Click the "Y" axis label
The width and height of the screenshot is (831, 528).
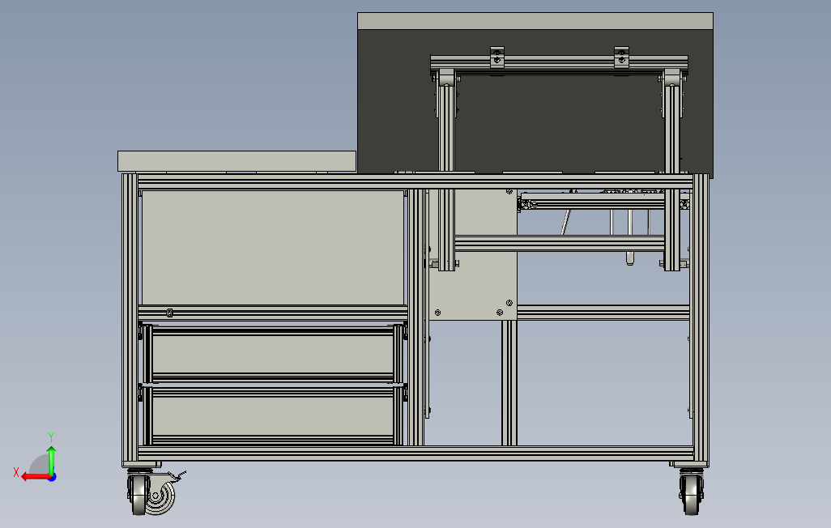pyautogui.click(x=51, y=437)
